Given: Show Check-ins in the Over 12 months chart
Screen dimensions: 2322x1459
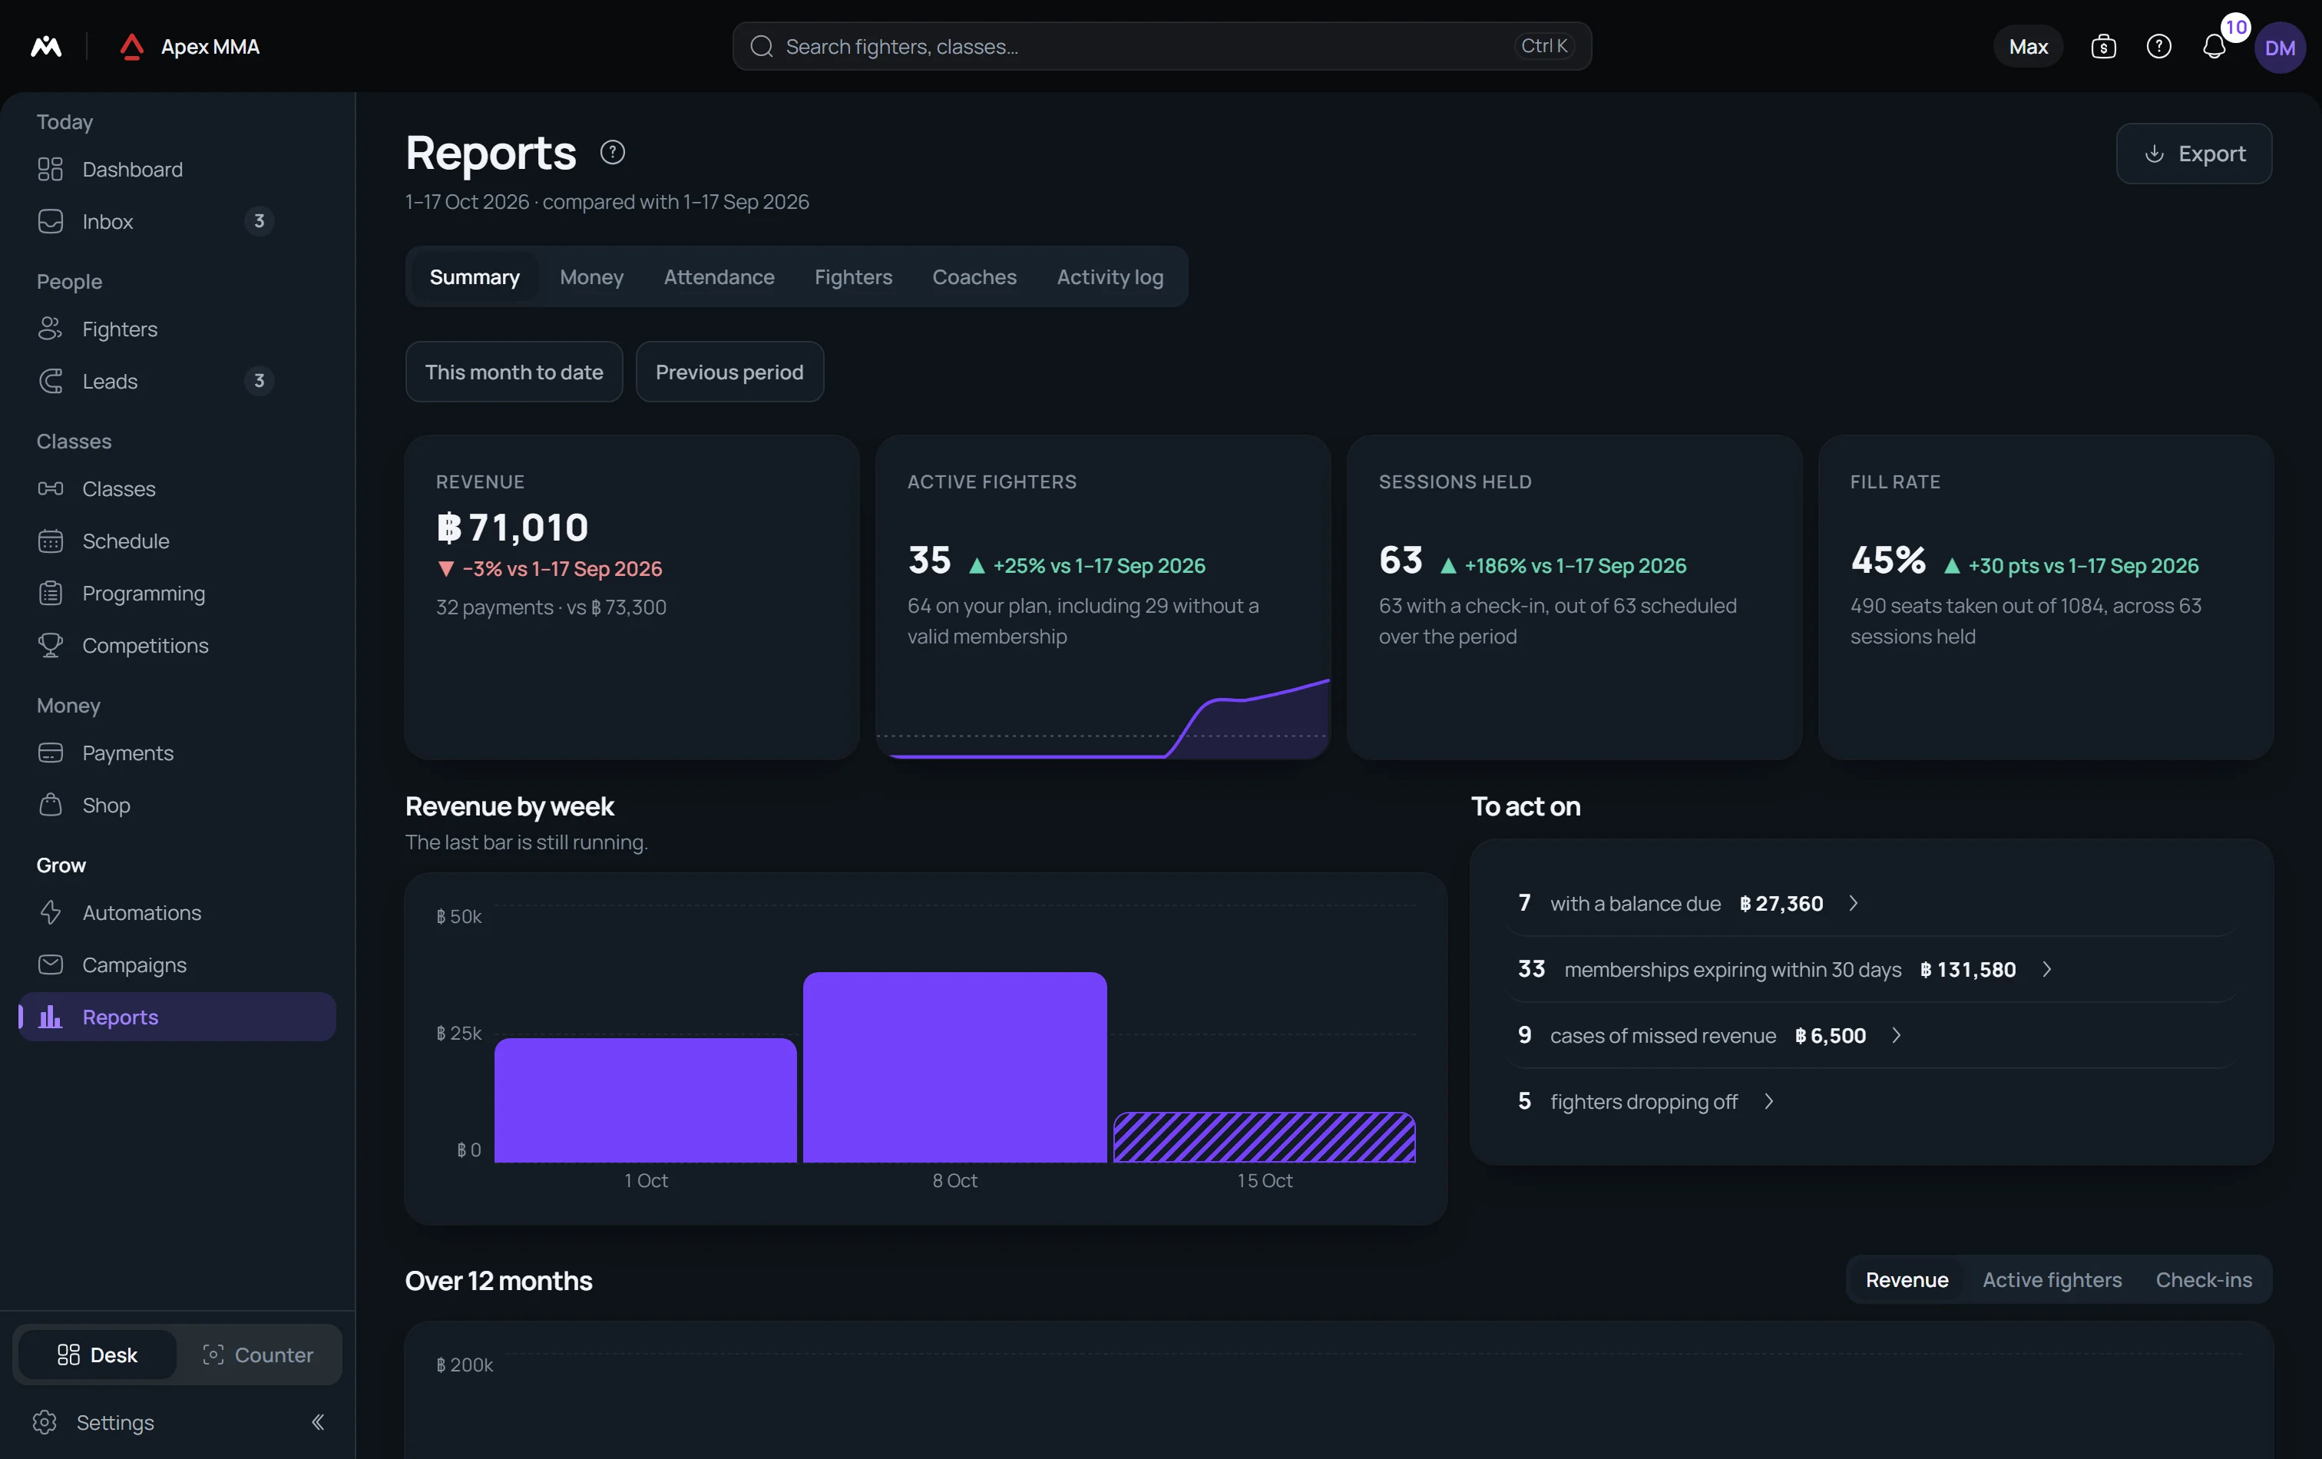Looking at the screenshot, I should (x=2204, y=1279).
